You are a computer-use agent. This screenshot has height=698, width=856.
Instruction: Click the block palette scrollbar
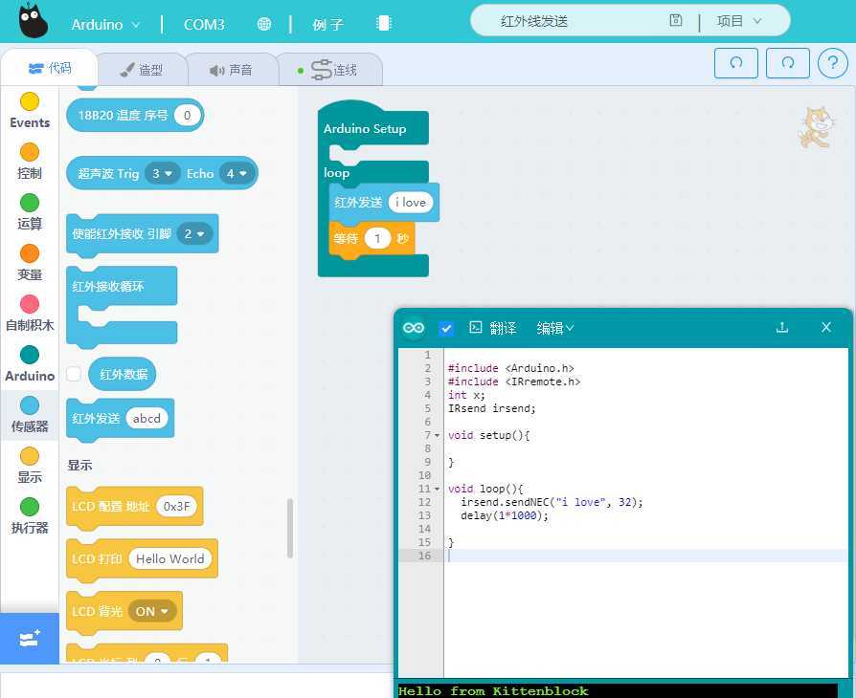pyautogui.click(x=290, y=528)
